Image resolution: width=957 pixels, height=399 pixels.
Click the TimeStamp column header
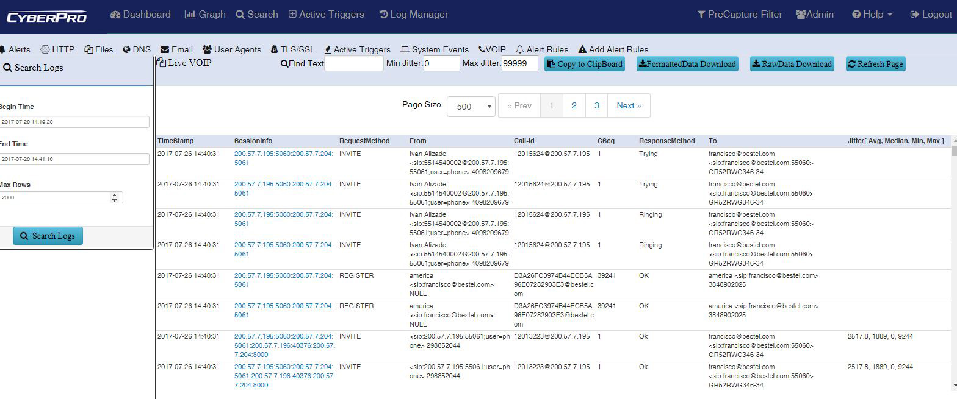pos(175,141)
